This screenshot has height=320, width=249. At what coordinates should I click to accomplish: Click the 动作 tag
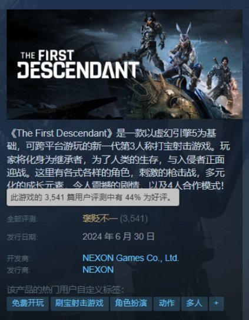click(x=167, y=303)
